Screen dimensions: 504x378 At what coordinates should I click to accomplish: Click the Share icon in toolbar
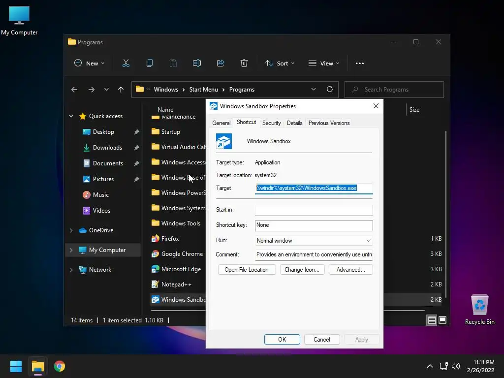click(x=220, y=63)
